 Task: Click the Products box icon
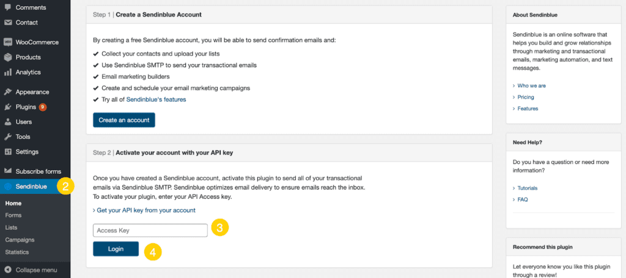(7, 57)
